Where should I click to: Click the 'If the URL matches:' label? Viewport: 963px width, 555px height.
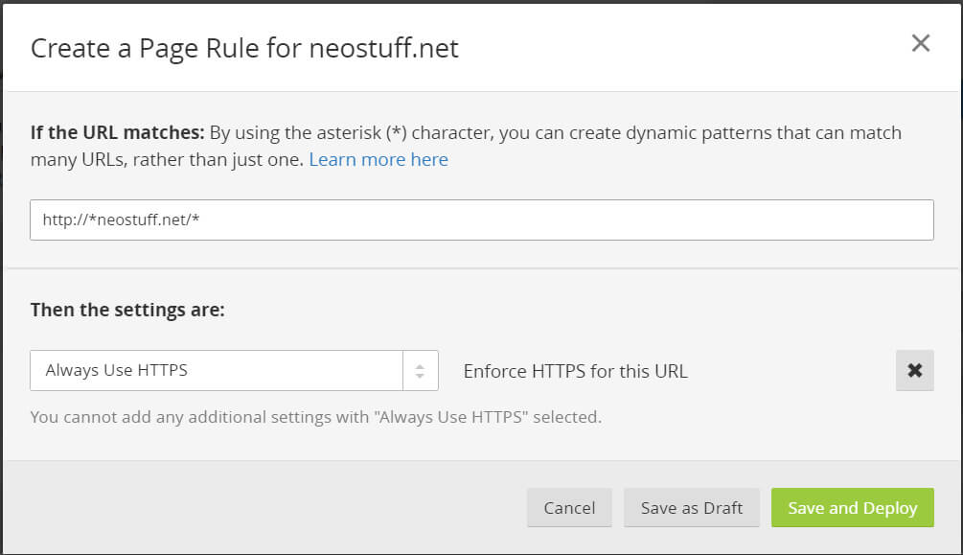117,132
